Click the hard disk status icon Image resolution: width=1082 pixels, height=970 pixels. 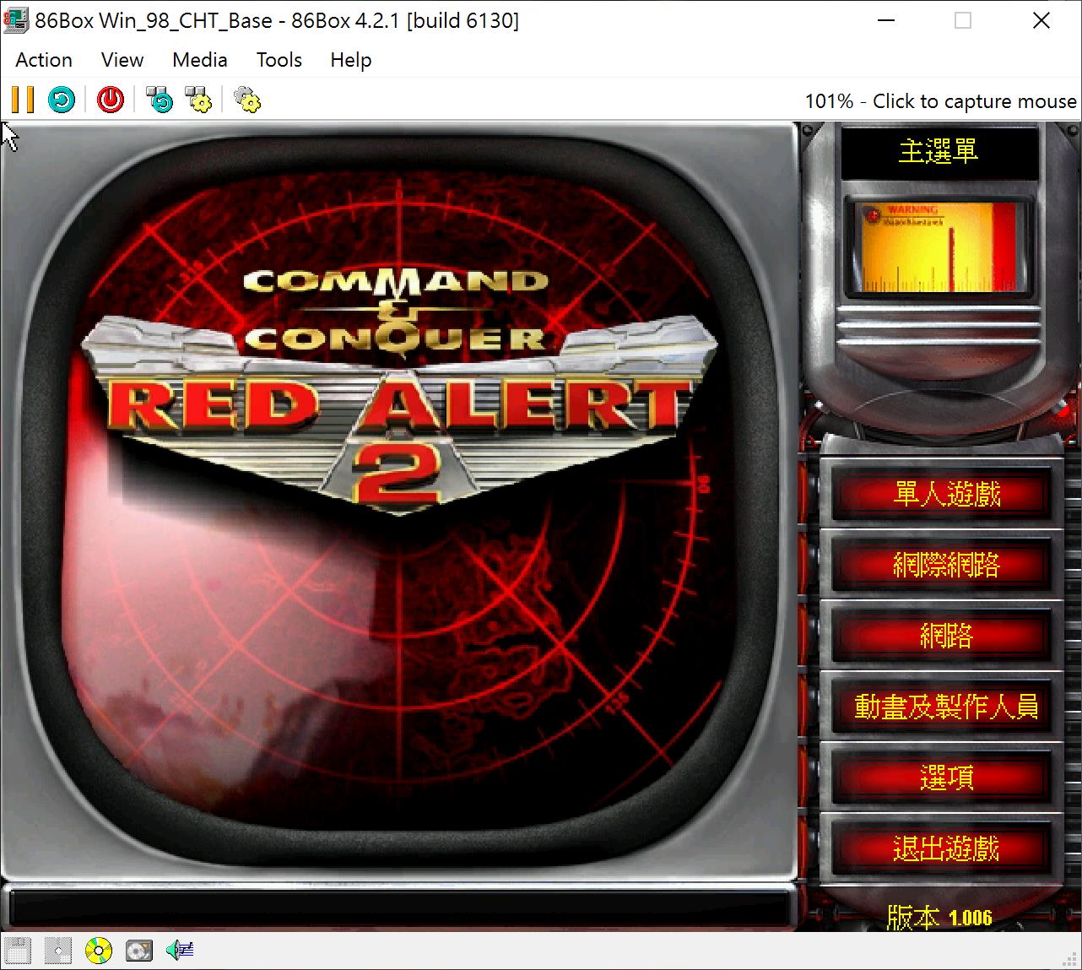pos(139,951)
